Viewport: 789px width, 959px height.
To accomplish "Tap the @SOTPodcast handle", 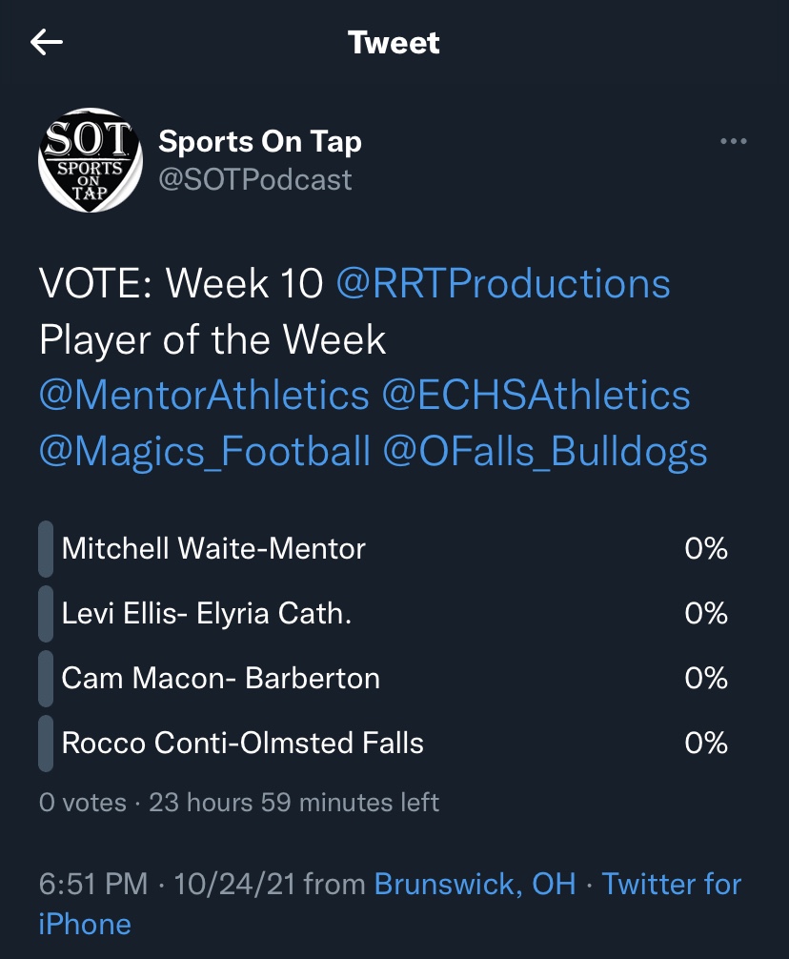I will (x=254, y=179).
